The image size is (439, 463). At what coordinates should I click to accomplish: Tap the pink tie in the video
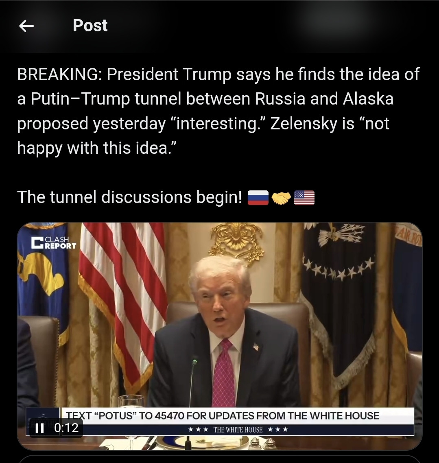(x=223, y=373)
